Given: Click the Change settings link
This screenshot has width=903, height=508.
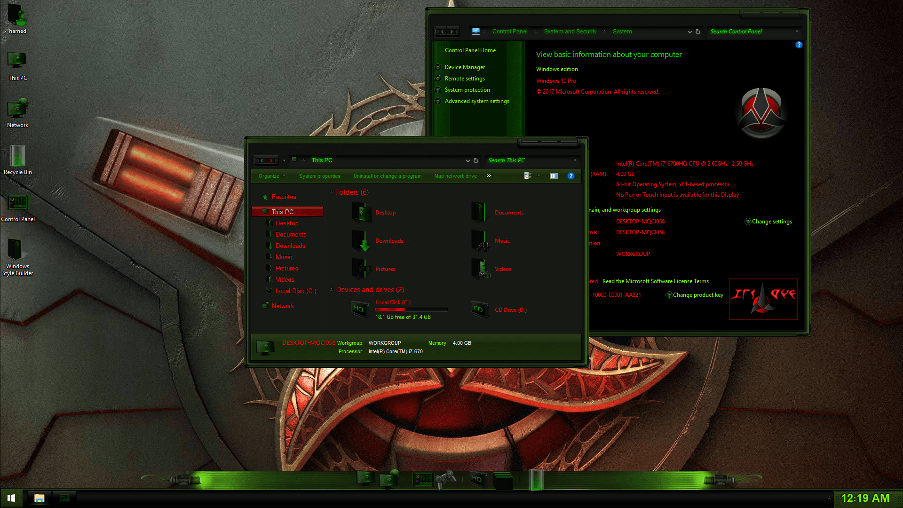Looking at the screenshot, I should tap(772, 221).
